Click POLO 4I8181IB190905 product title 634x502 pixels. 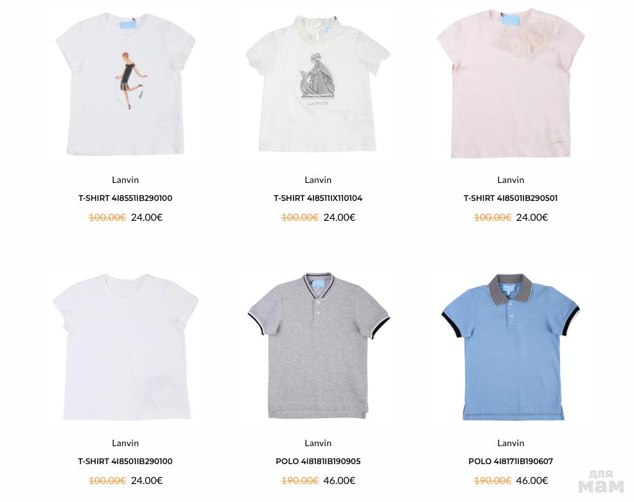[318, 462]
